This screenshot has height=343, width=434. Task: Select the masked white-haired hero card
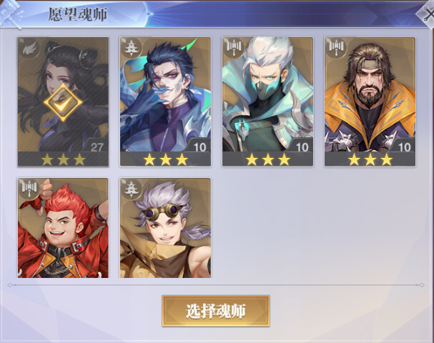(267, 101)
